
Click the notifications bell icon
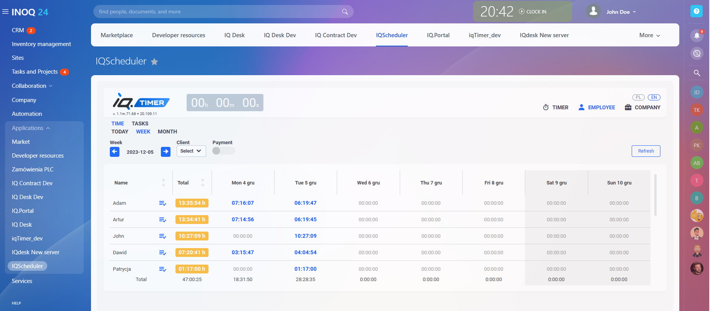(697, 36)
